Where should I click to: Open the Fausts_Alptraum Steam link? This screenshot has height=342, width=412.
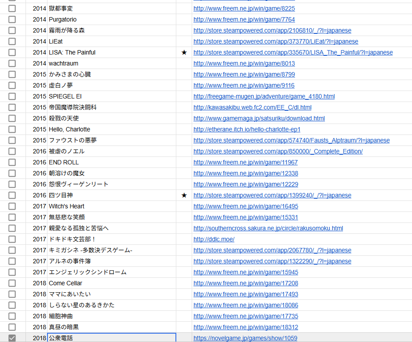click(x=292, y=141)
